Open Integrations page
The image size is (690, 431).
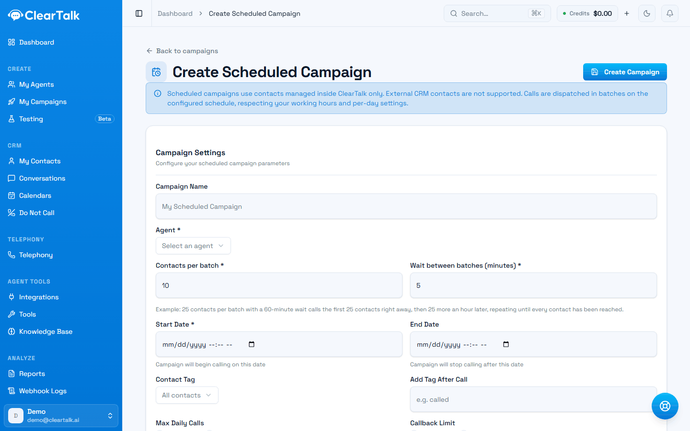tap(61, 297)
